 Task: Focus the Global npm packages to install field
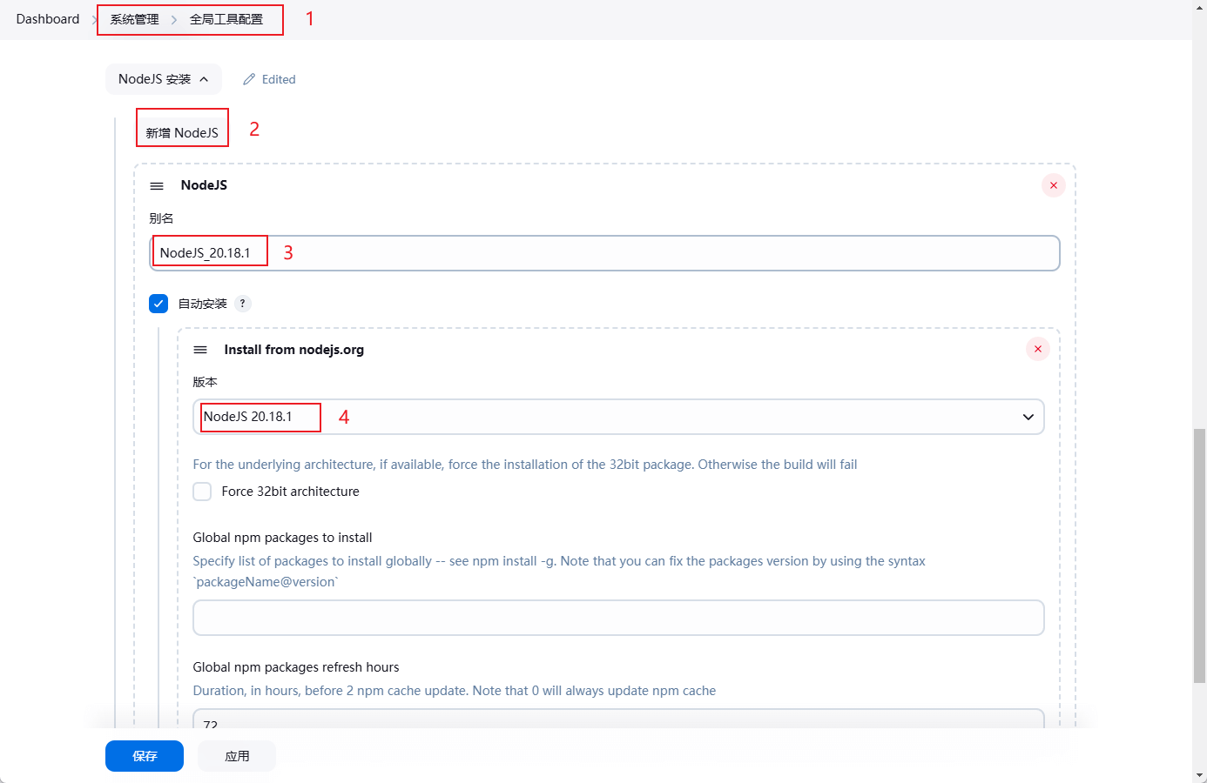pos(618,618)
